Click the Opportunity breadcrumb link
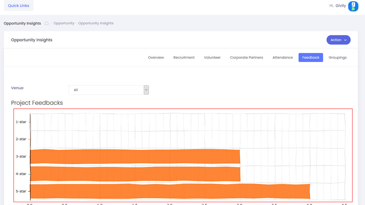The image size is (365, 205). tap(64, 23)
